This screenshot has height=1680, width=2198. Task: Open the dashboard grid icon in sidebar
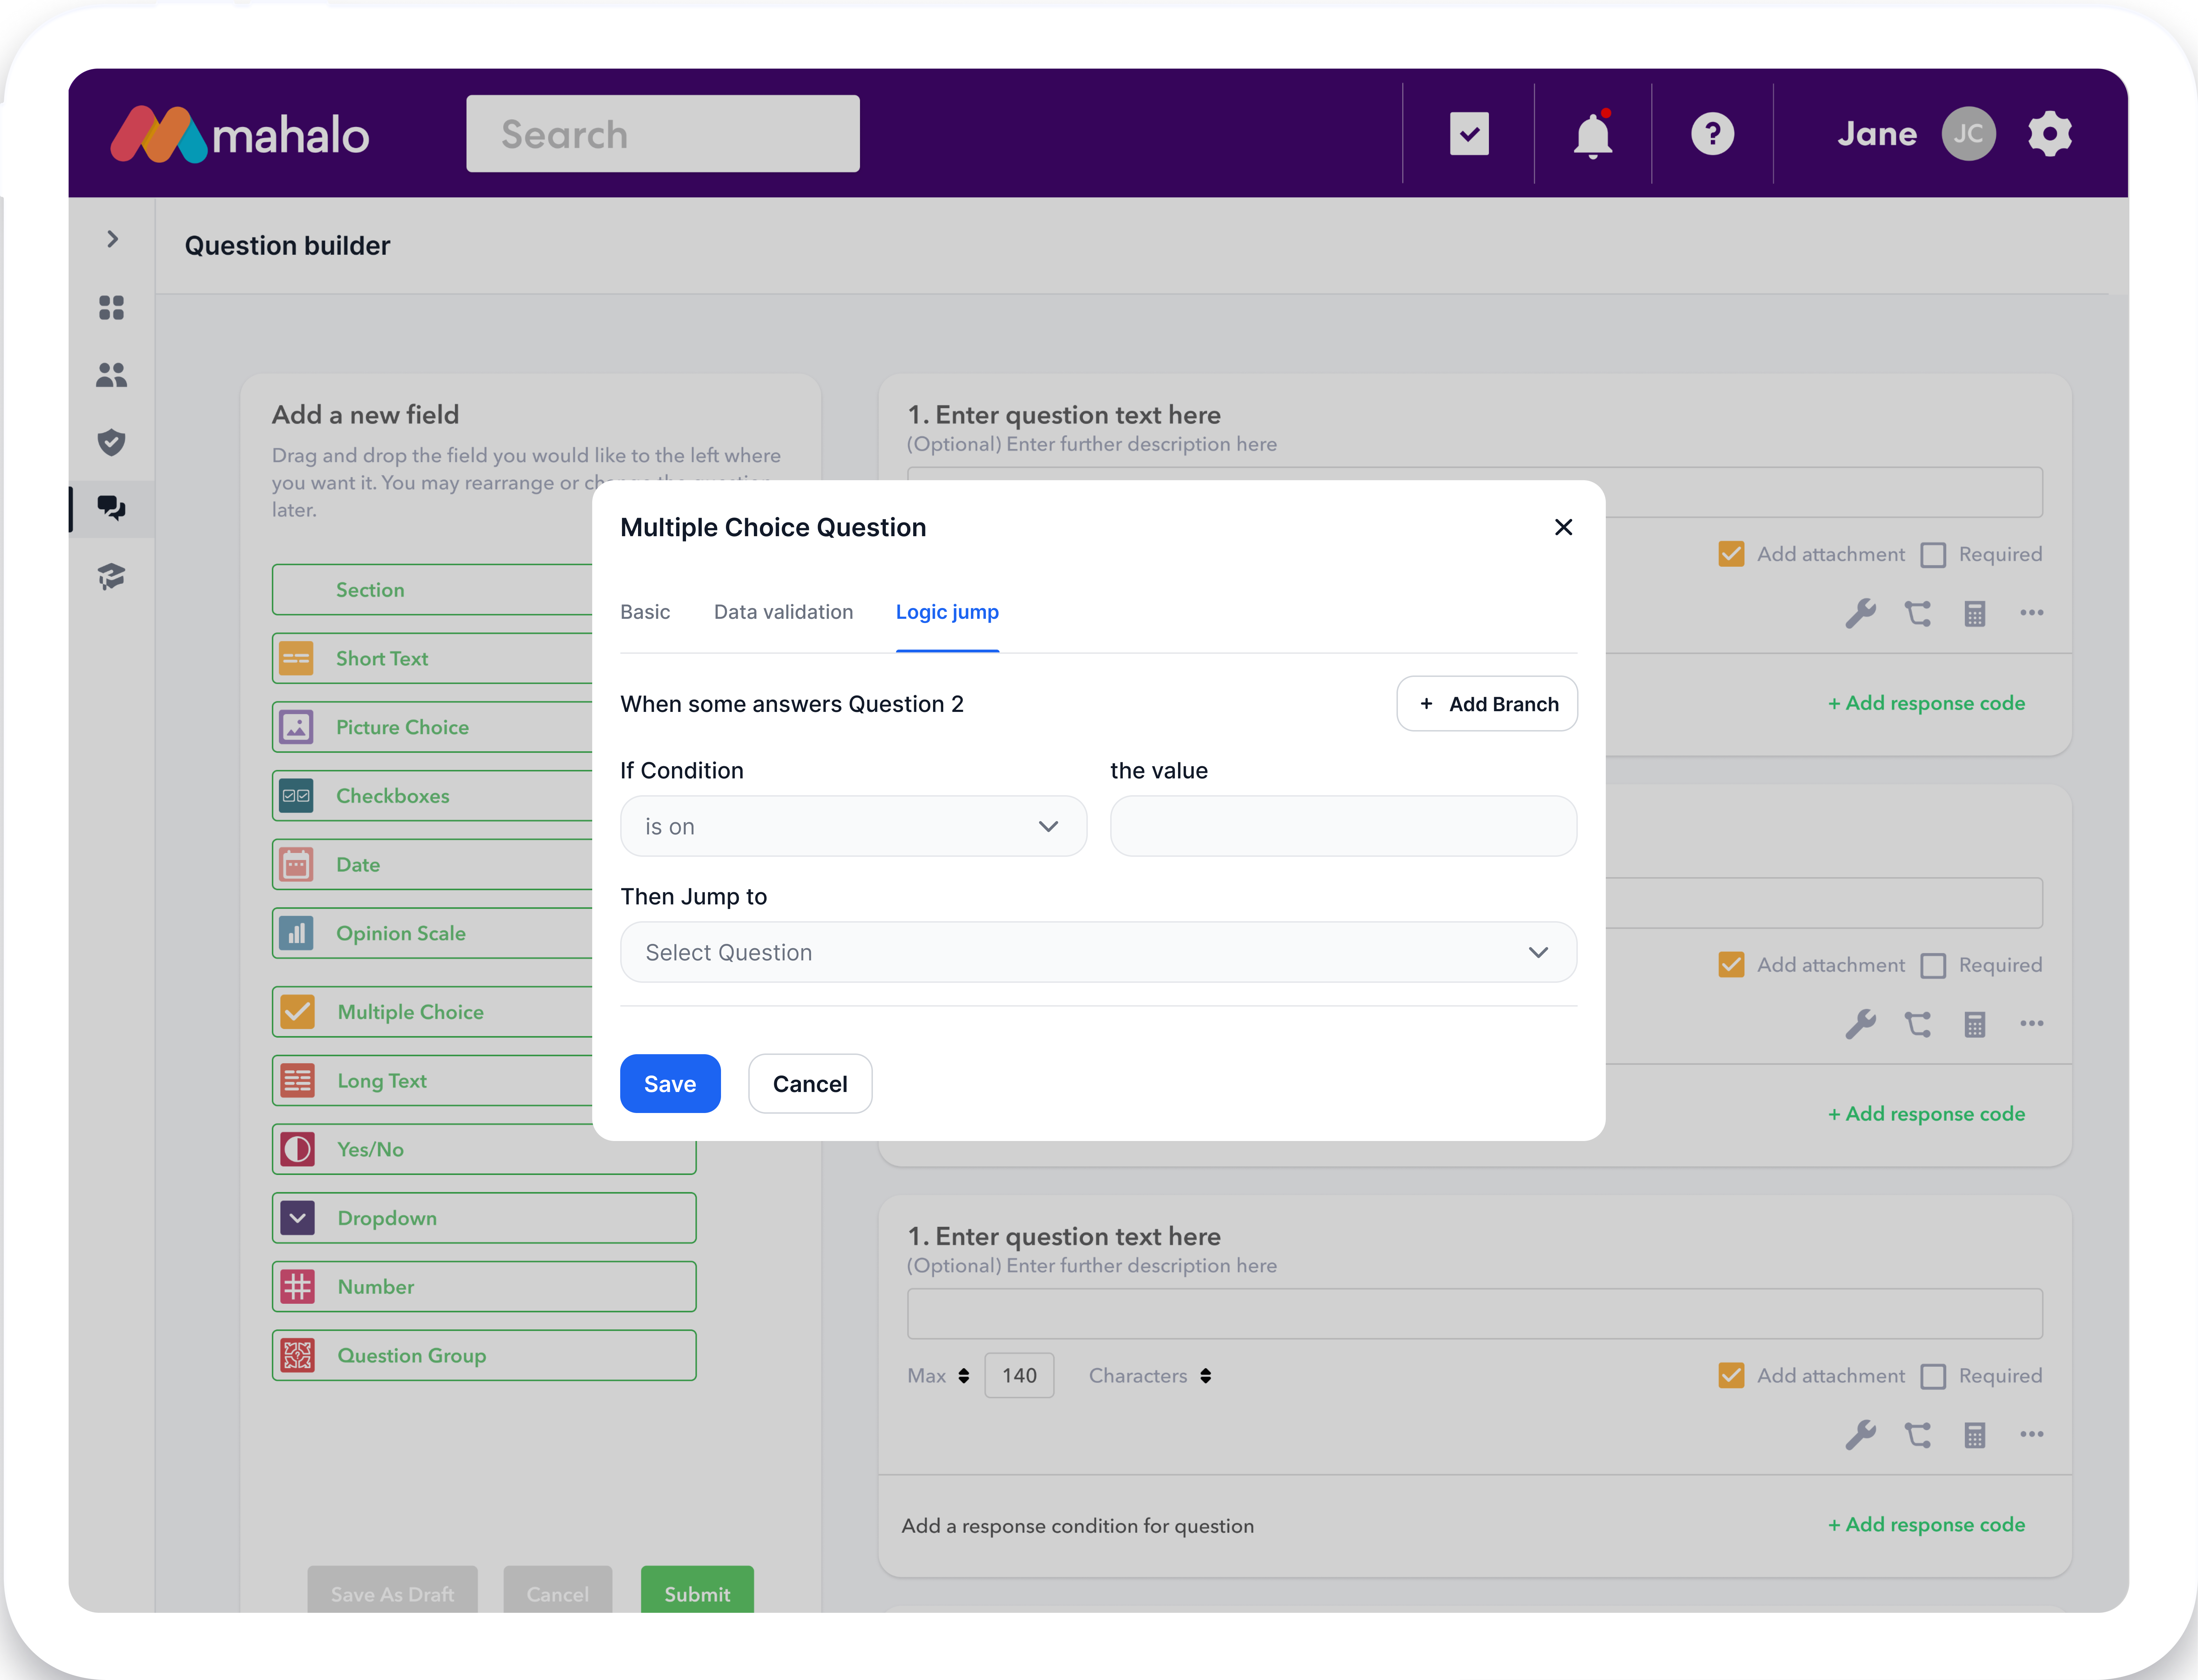112,308
